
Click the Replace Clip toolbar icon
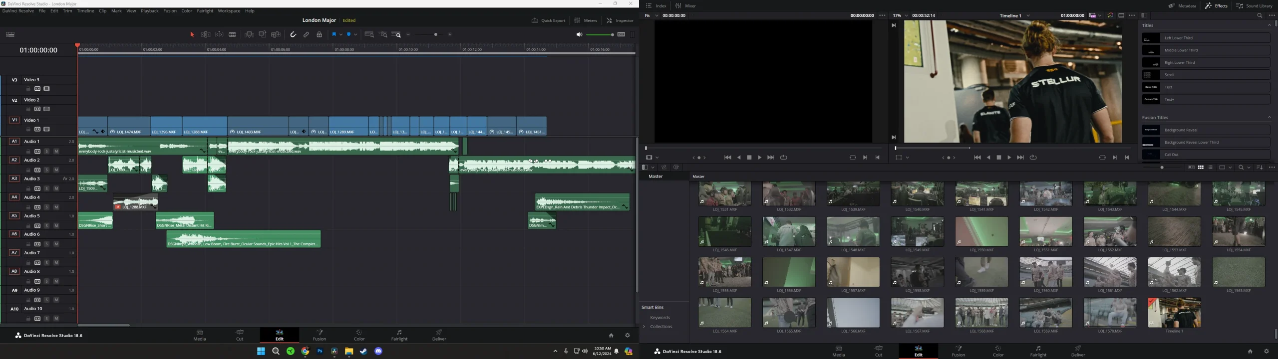tap(276, 34)
